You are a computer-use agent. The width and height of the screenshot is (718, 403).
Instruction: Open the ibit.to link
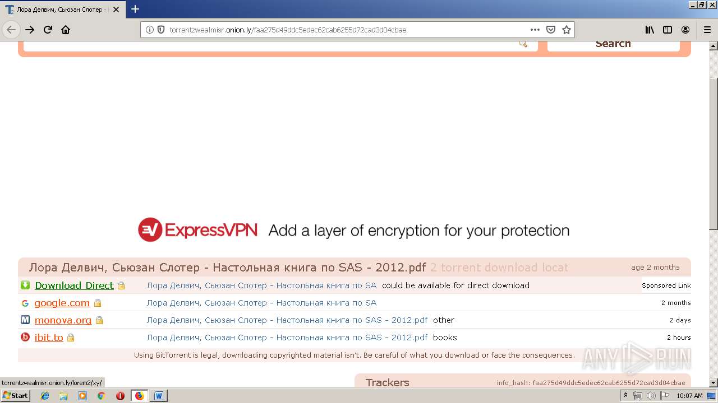tap(49, 338)
